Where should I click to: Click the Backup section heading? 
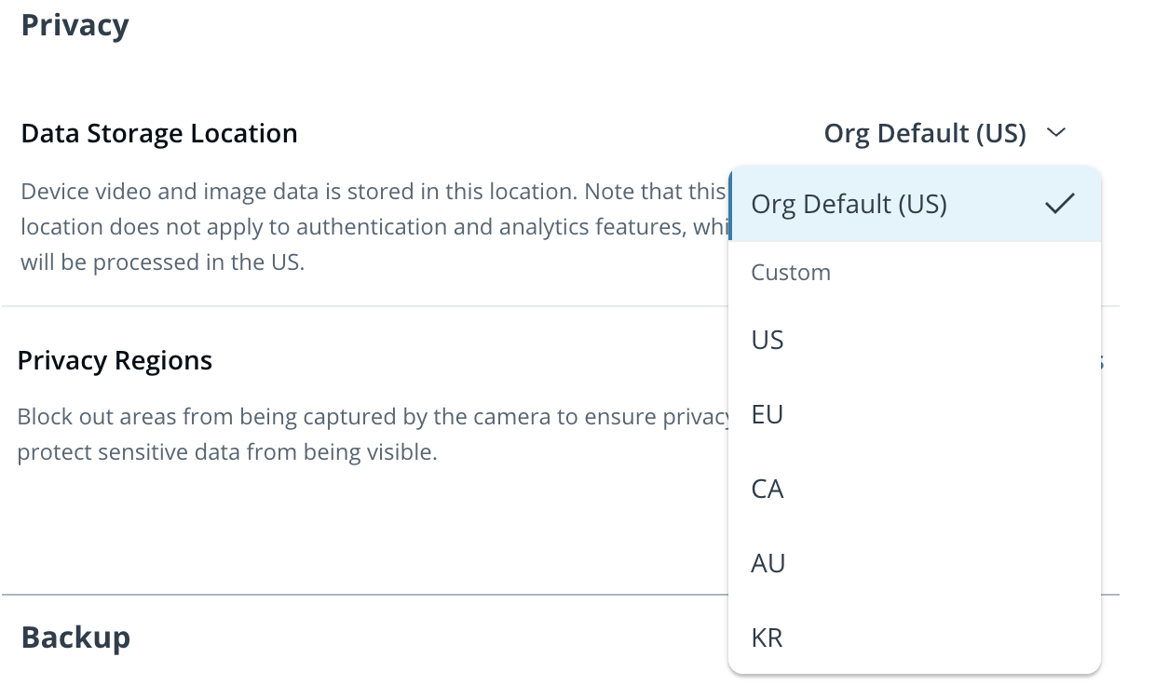(75, 638)
